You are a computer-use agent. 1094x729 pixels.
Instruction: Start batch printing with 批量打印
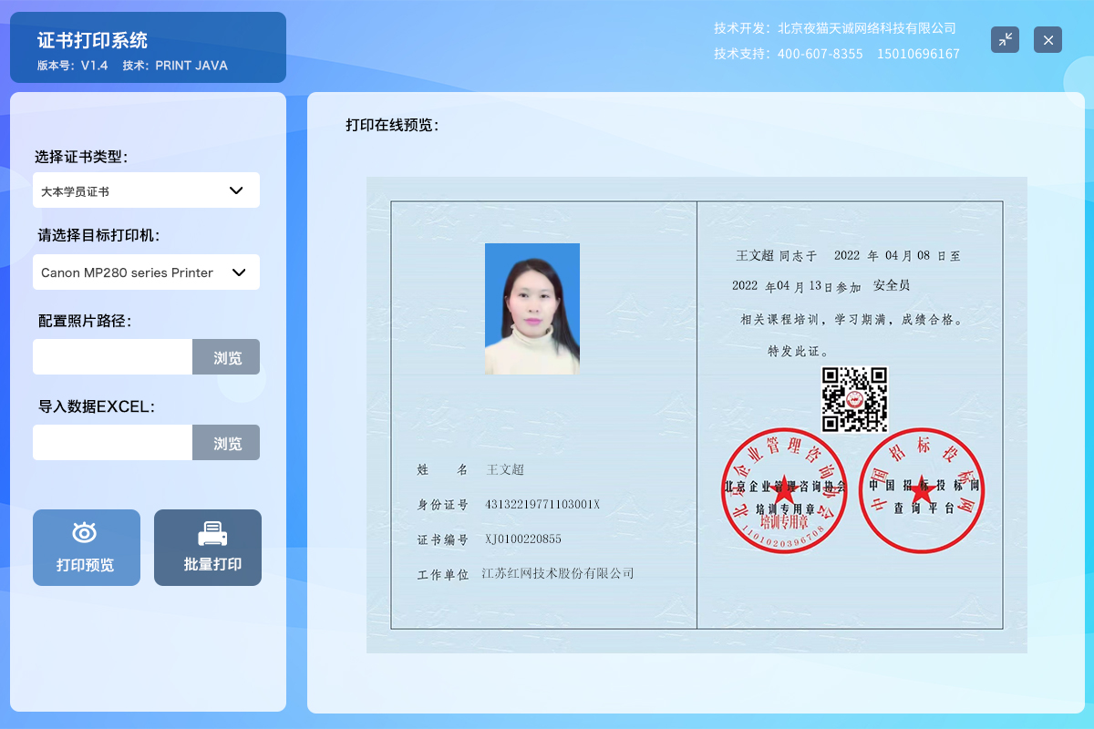(x=207, y=547)
